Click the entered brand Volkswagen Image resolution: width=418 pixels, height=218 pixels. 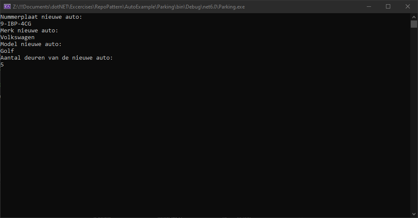click(x=18, y=37)
